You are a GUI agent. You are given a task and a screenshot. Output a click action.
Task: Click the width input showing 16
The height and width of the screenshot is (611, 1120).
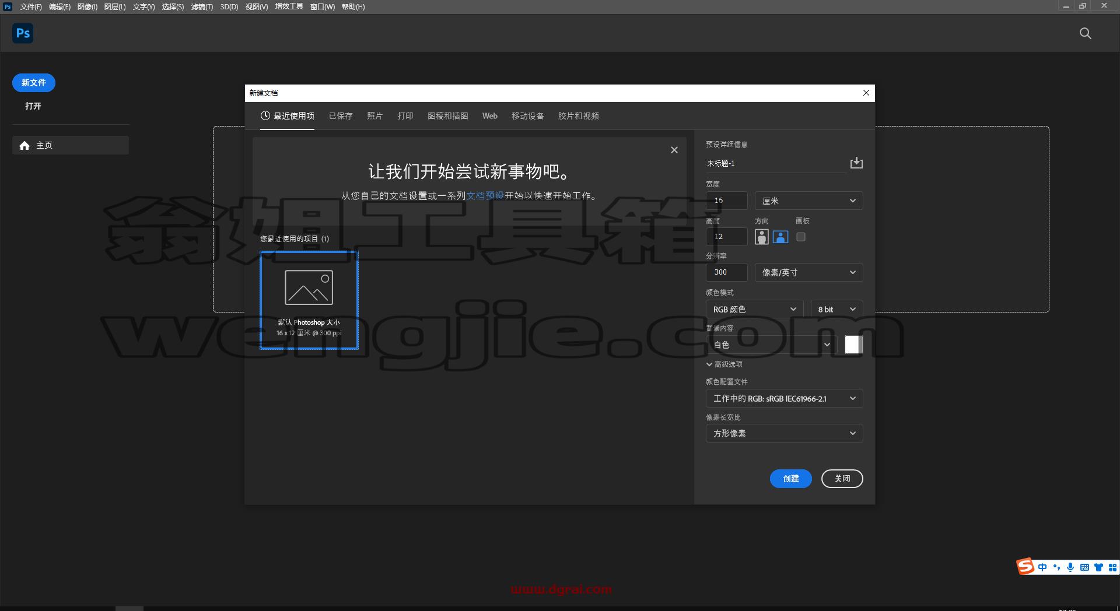coord(727,201)
